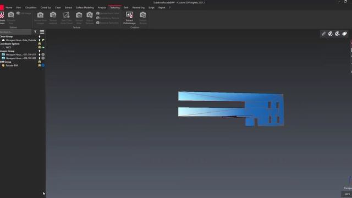Switch to the Coord Sys tab
Image resolution: width=352 pixels, height=198 pixels.
[46, 7]
